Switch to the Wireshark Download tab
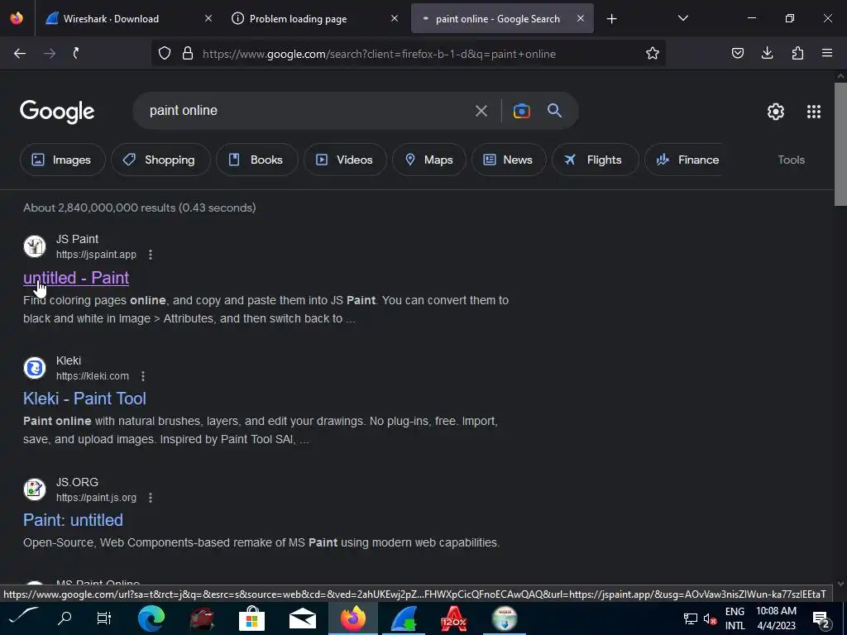 coord(127,18)
